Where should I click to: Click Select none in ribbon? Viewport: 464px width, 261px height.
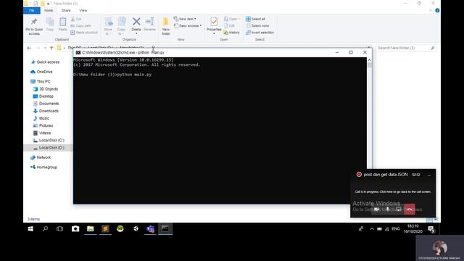257,26
